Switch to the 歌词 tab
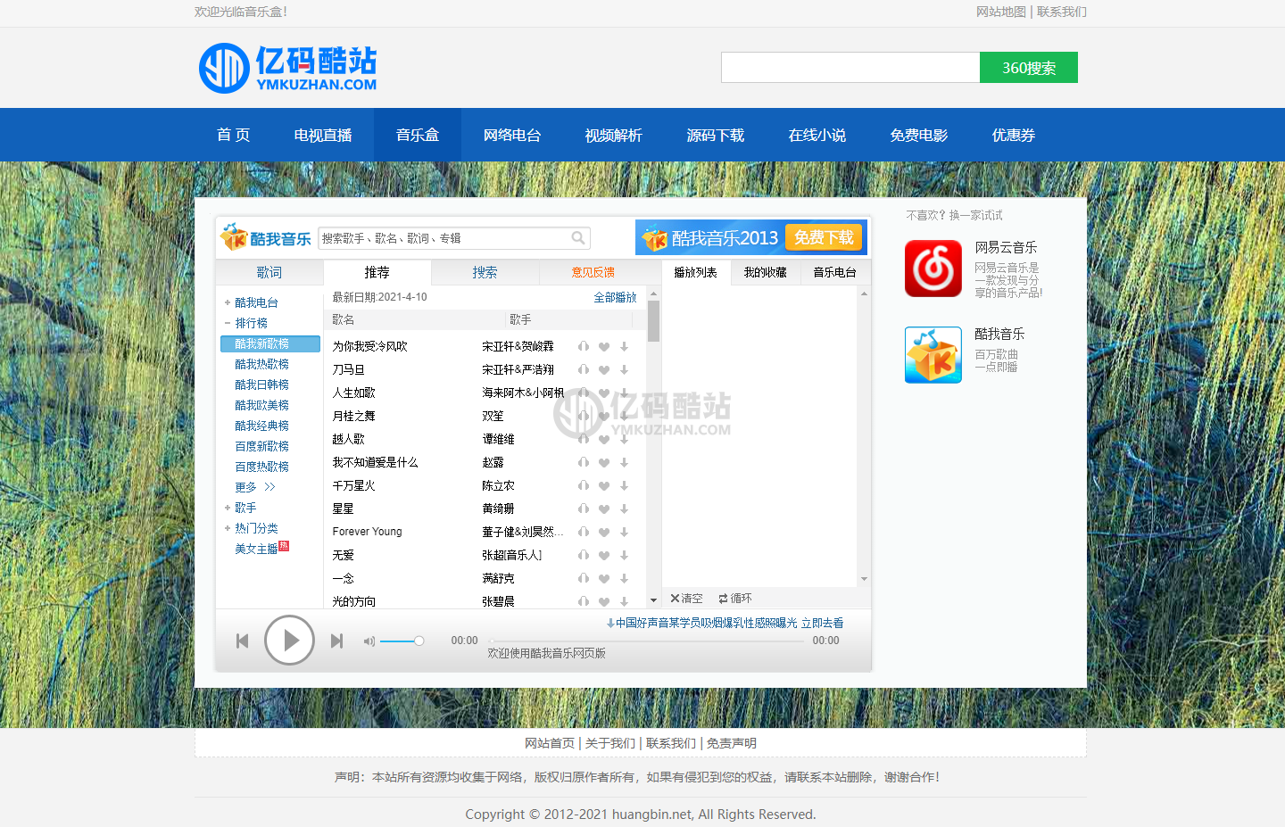The image size is (1285, 827). pos(269,272)
